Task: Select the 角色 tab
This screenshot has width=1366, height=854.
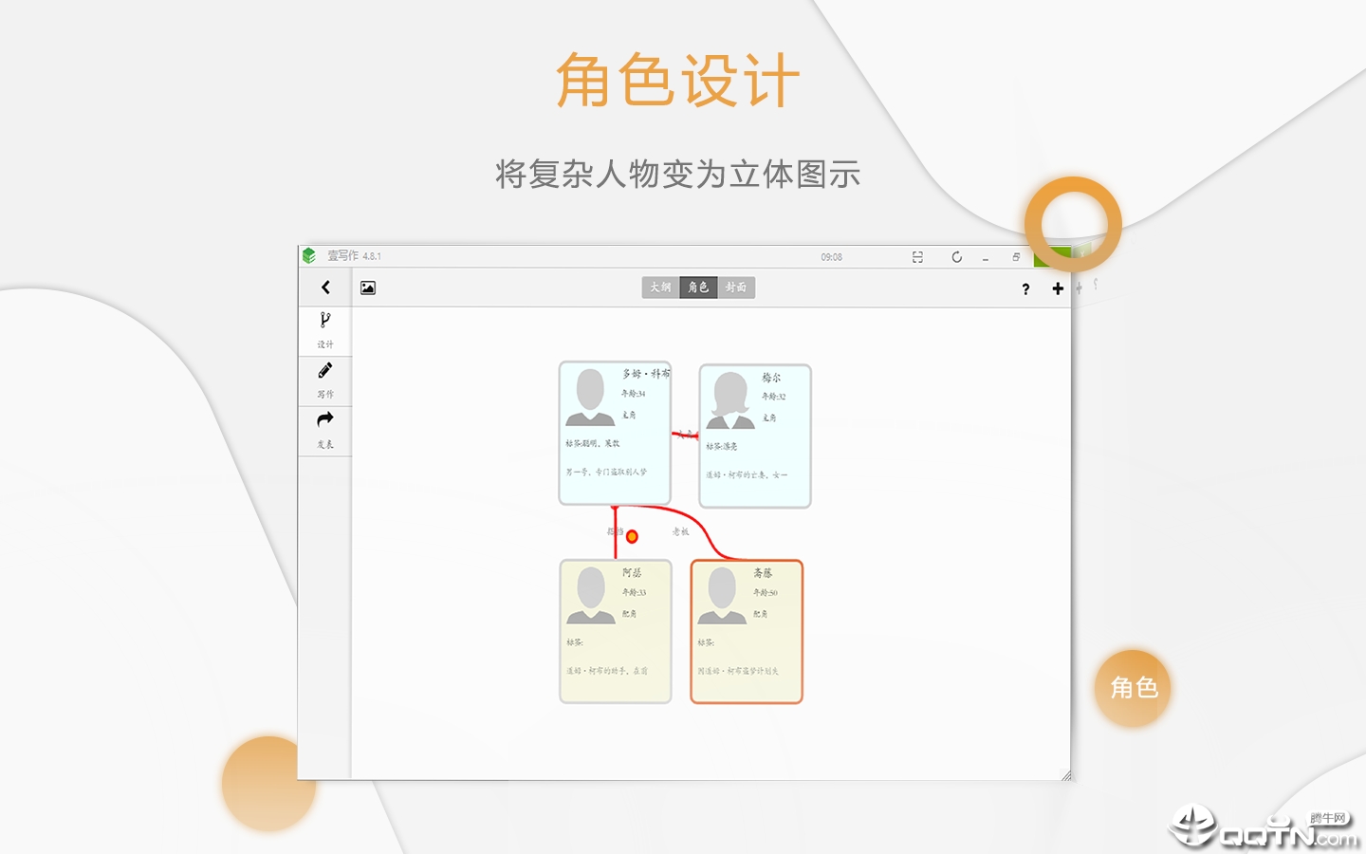Action: 698,288
